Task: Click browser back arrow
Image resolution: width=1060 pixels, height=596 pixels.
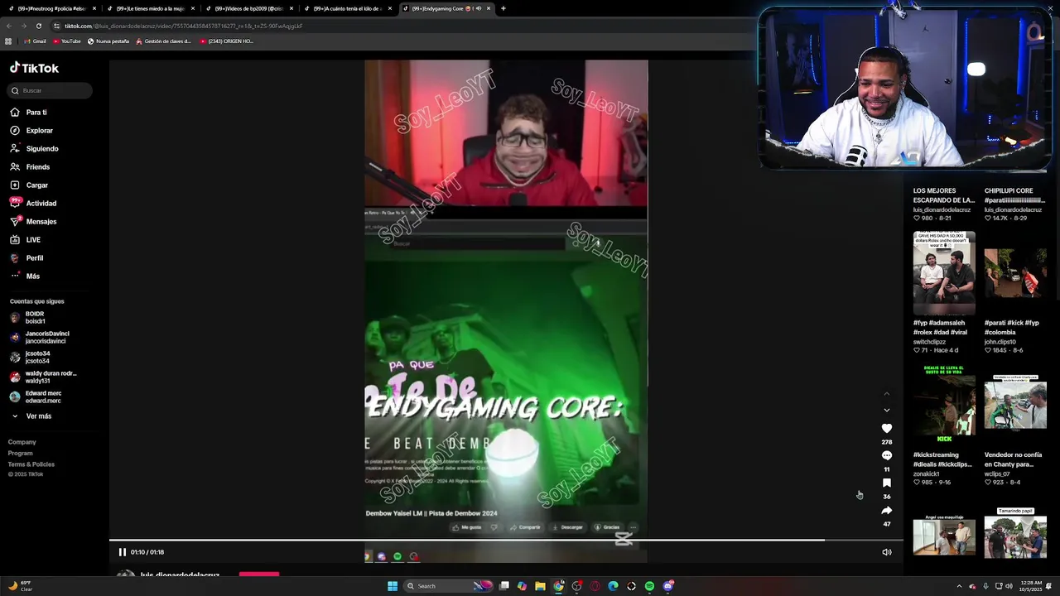Action: pos(9,26)
